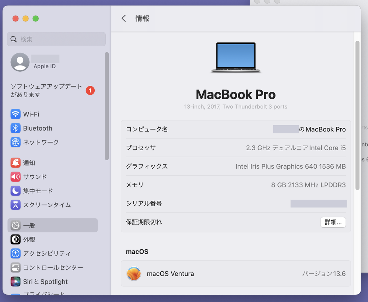Click the ネットワーク globe icon

[15, 142]
